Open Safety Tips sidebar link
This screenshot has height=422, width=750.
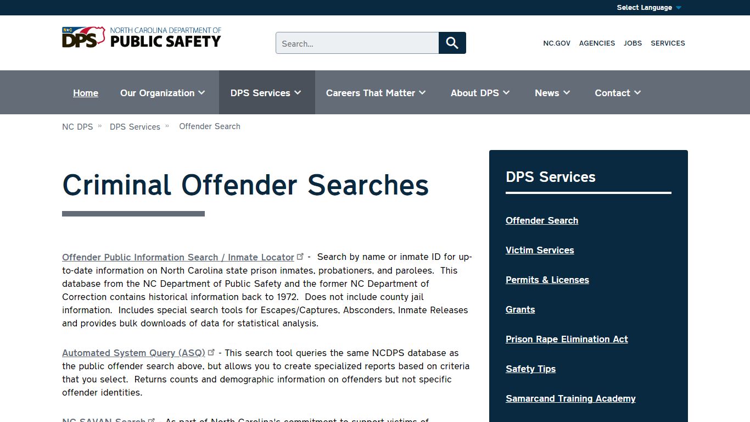pyautogui.click(x=530, y=369)
